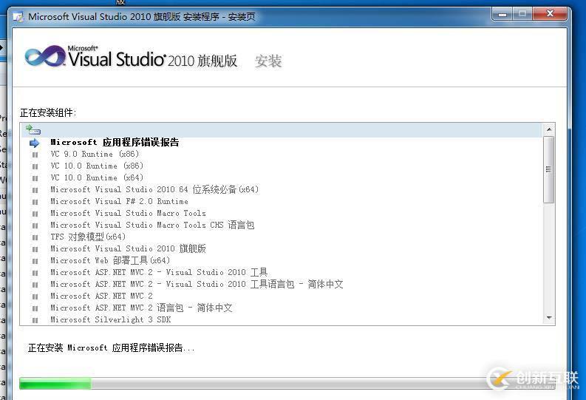Image resolution: width=586 pixels, height=400 pixels.
Task: Click pending icon beside ASP.NET MVC 2 工具语言包 row
Action: (35, 285)
